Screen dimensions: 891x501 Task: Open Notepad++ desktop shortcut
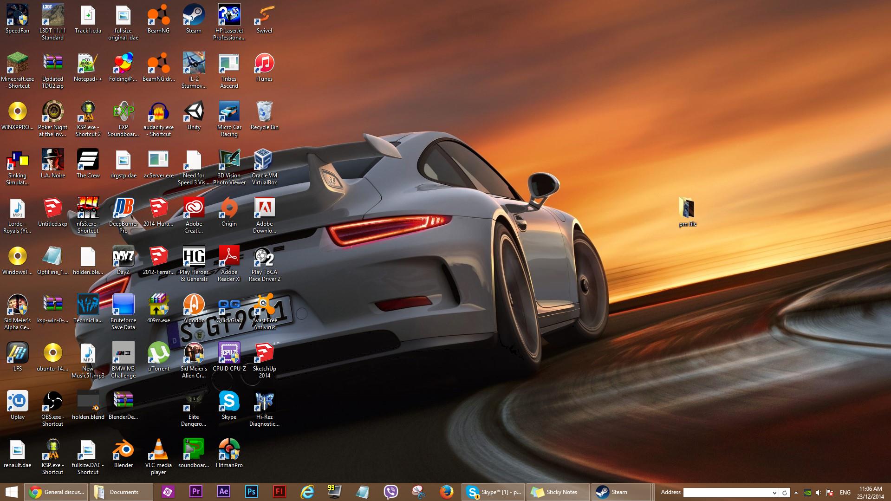click(x=88, y=67)
